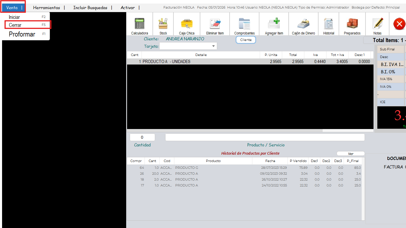
Task: Expand the Tarjeta dropdown
Action: (213, 46)
